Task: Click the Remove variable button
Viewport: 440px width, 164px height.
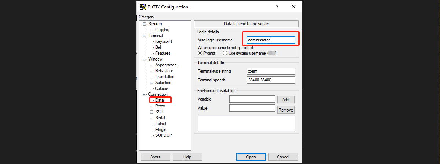Action: click(x=286, y=110)
